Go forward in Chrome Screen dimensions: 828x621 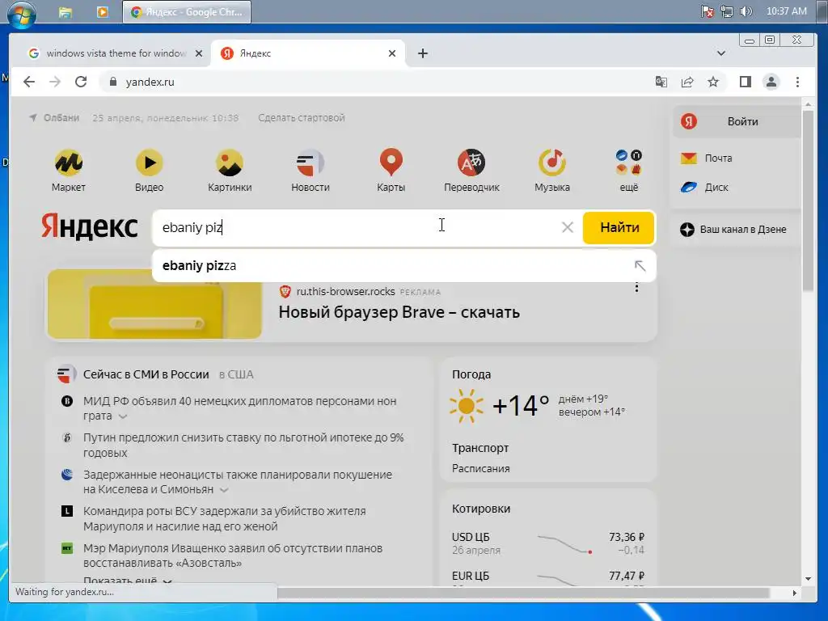click(55, 82)
